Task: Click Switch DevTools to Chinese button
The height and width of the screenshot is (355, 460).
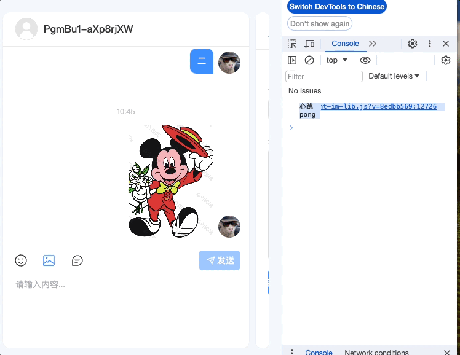Action: point(337,6)
